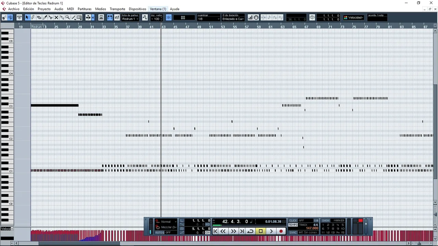The width and height of the screenshot is (438, 246).
Task: Jump to marker 1 in transport
Action: (x=323, y=225)
